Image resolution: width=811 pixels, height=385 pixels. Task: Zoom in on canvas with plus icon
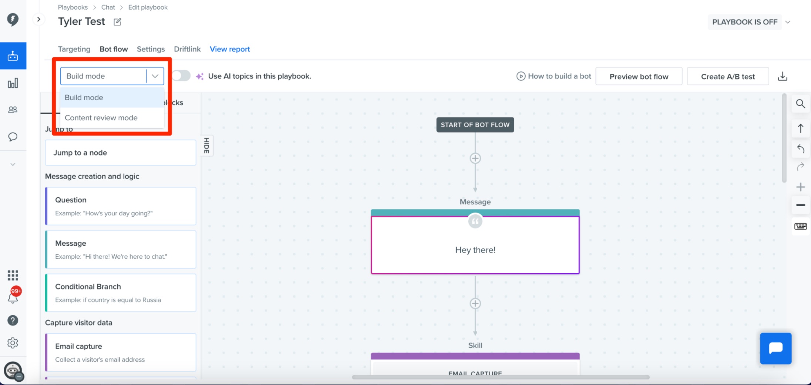(800, 187)
